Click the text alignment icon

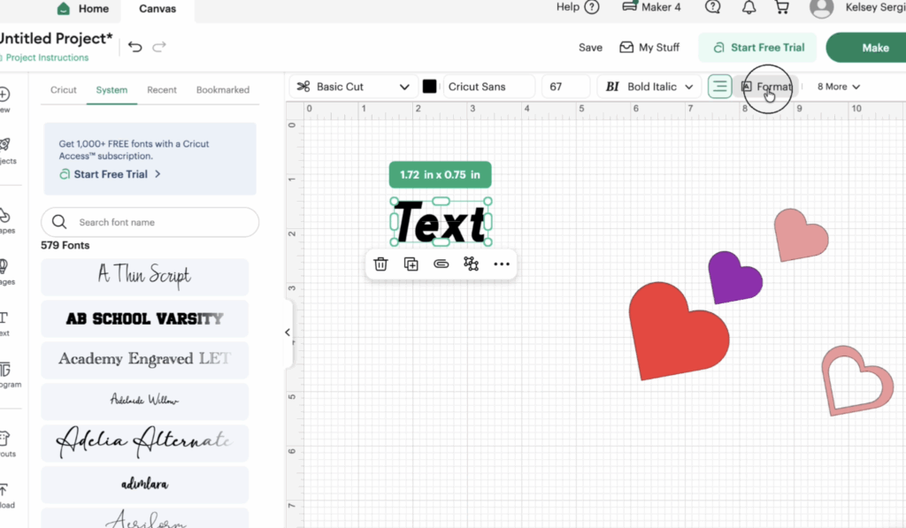720,87
